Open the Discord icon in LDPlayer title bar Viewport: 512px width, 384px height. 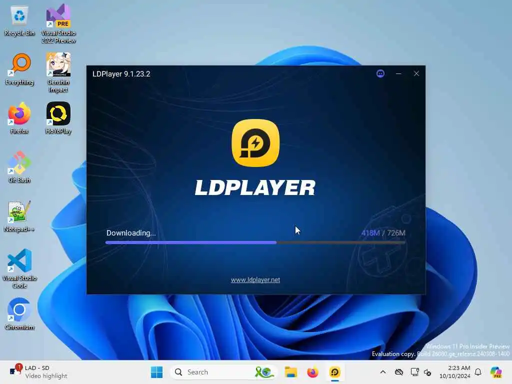[380, 74]
